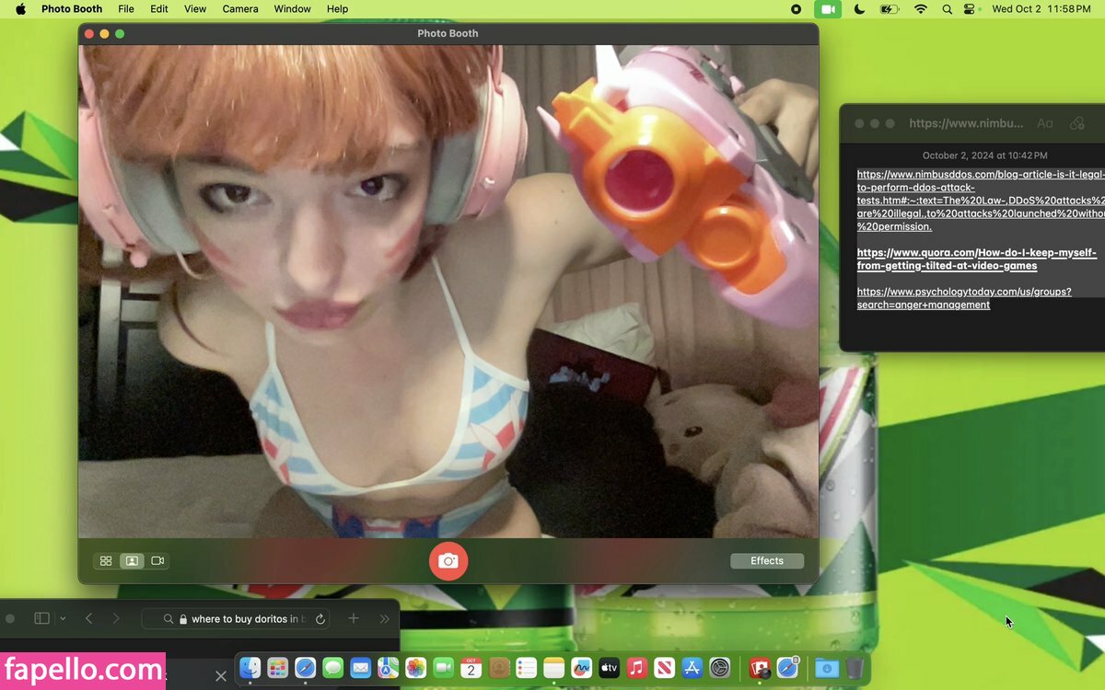The image size is (1105, 690).
Task: Click the Safari sidebar toggle icon
Action: click(x=41, y=619)
